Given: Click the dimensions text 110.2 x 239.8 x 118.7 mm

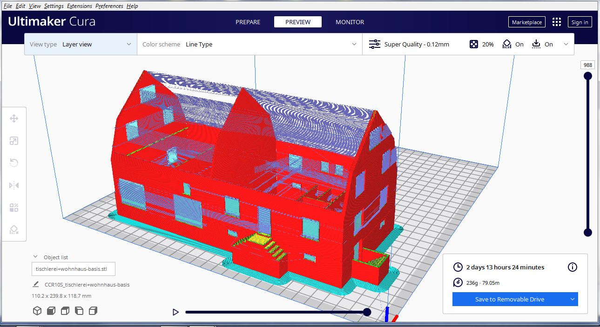Looking at the screenshot, I should (x=61, y=296).
